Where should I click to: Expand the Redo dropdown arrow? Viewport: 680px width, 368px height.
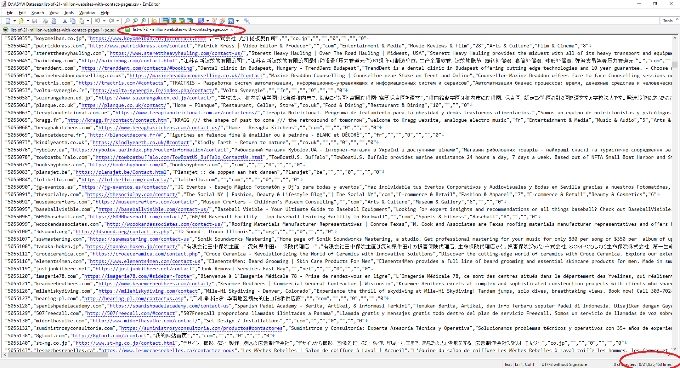(117, 21)
